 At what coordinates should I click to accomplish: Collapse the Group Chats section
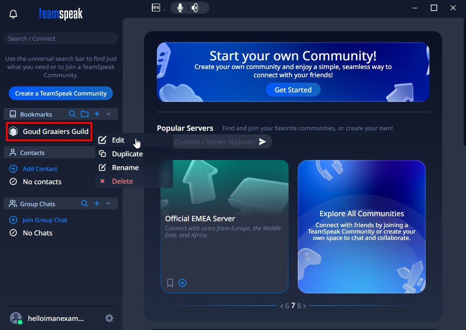click(x=108, y=203)
